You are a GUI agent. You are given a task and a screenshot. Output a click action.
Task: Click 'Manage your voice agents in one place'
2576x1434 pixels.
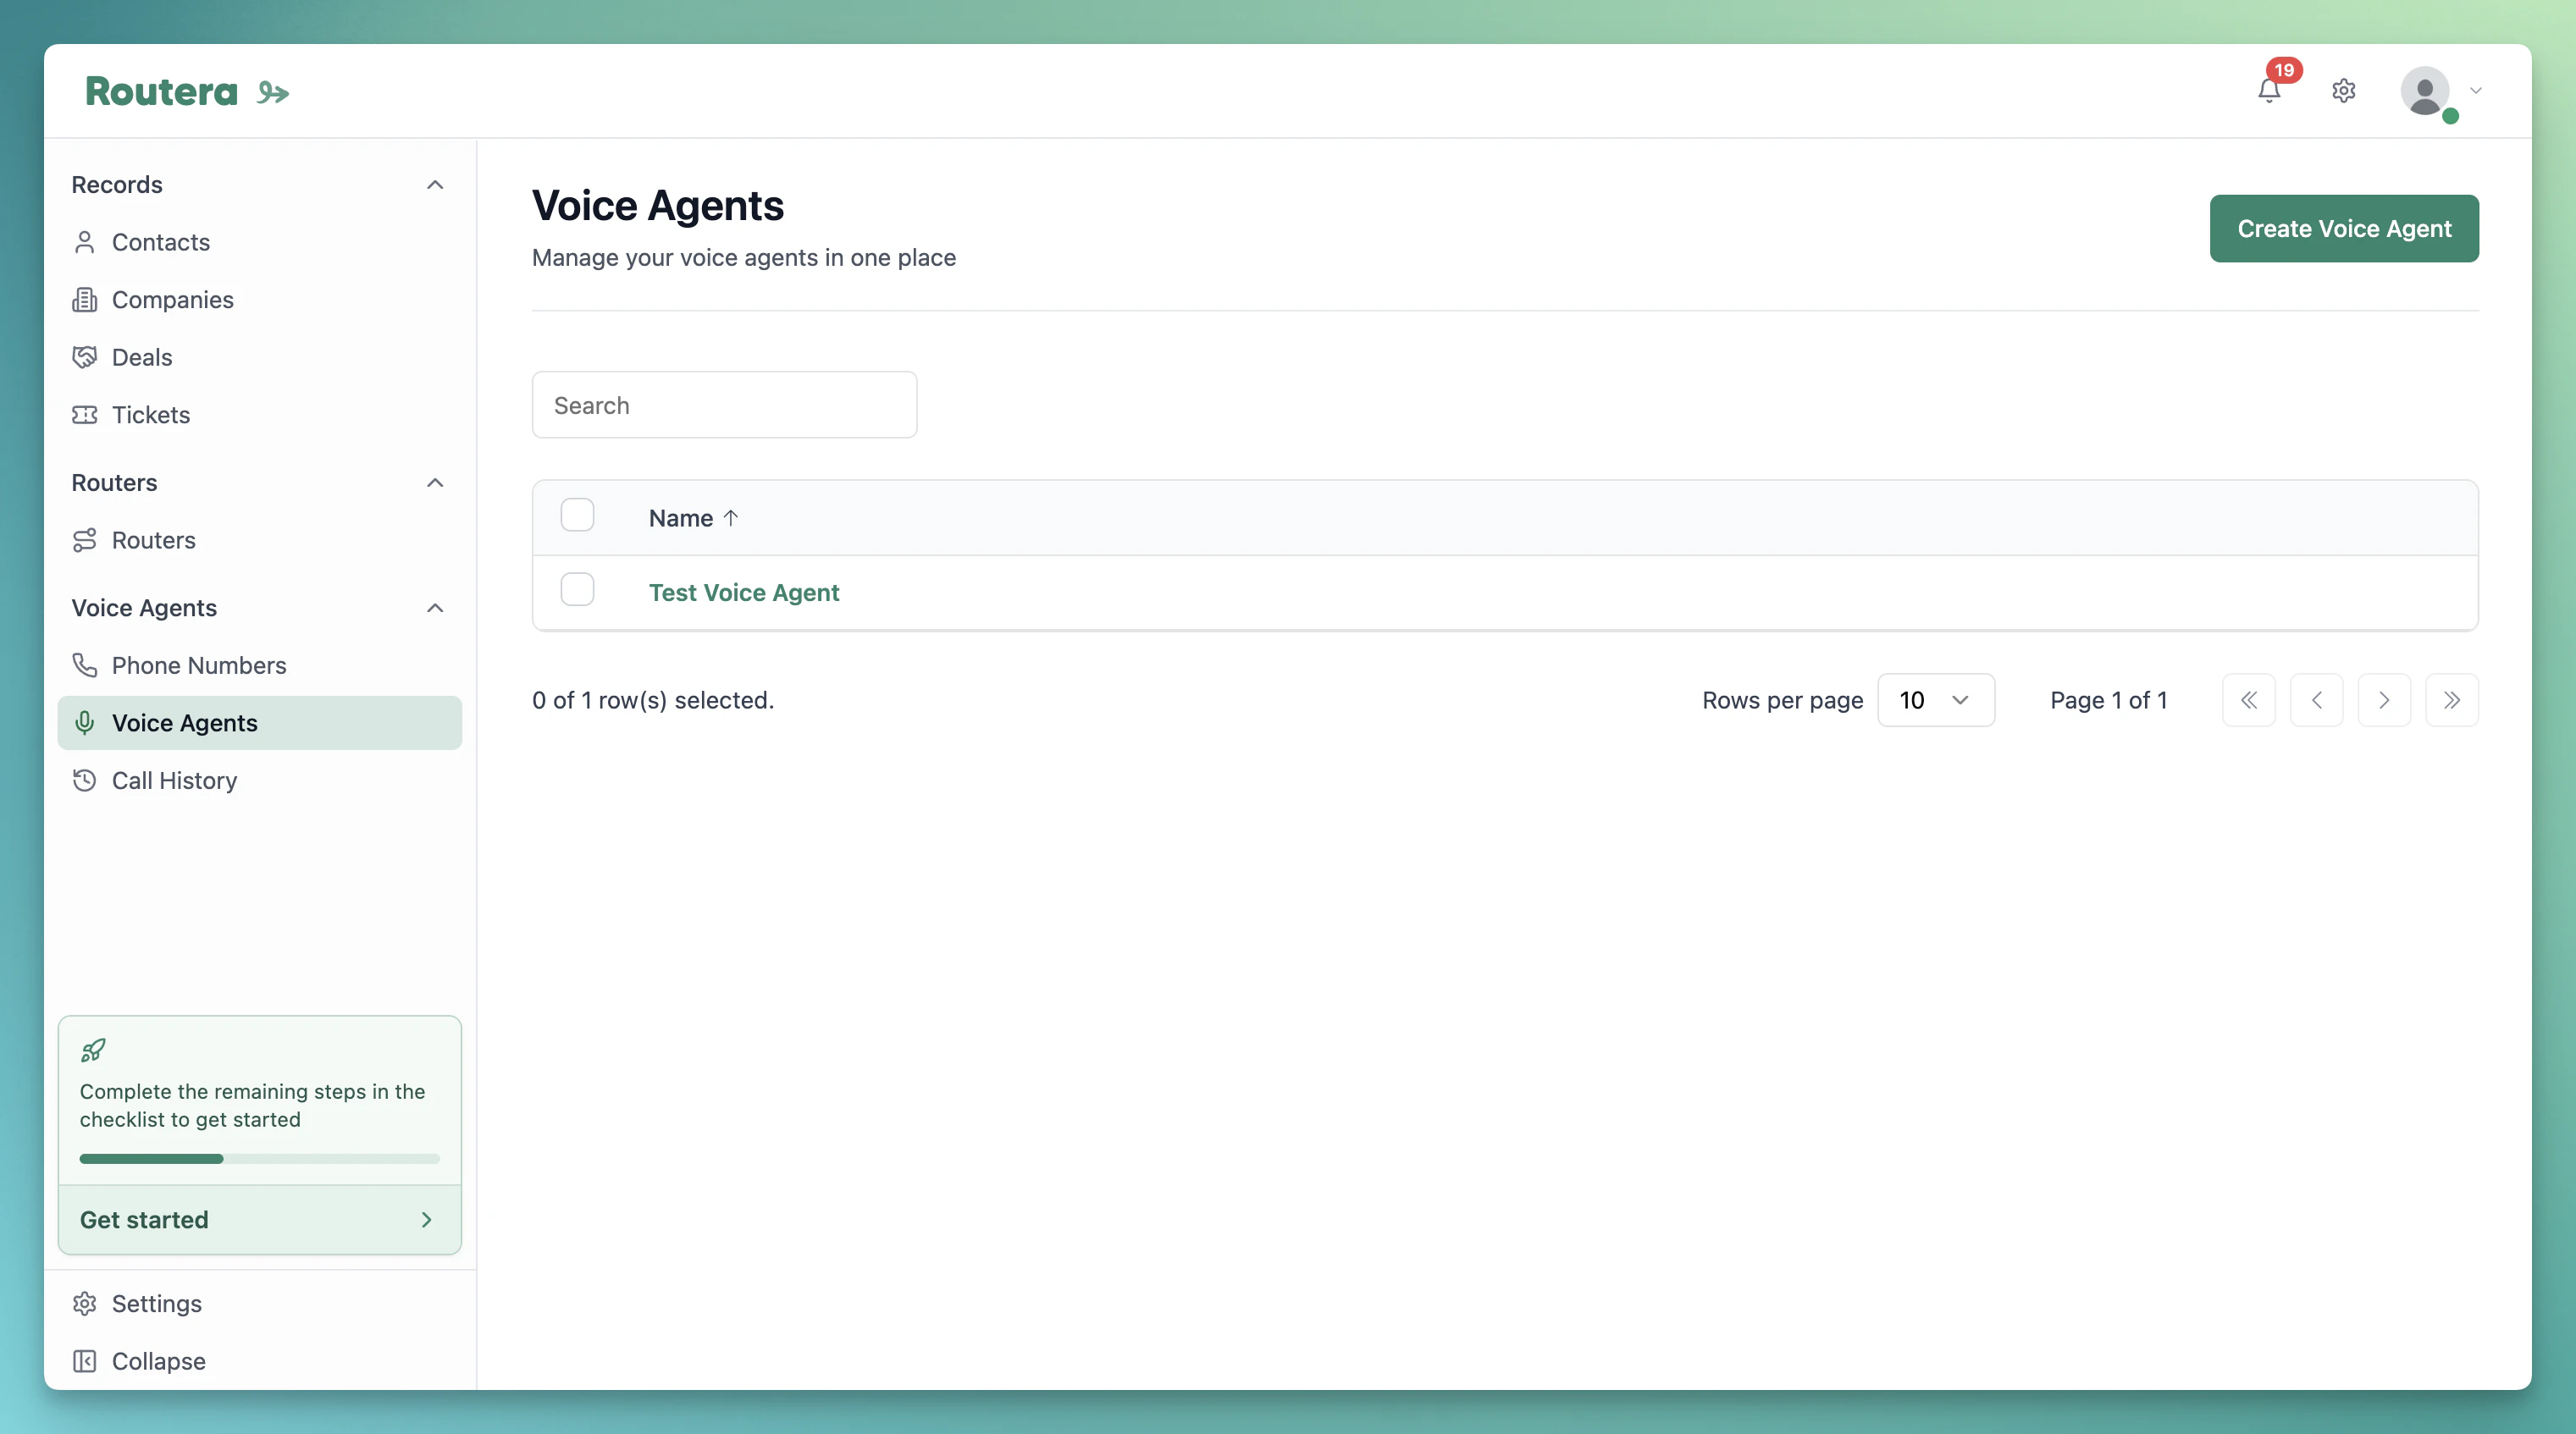click(744, 258)
